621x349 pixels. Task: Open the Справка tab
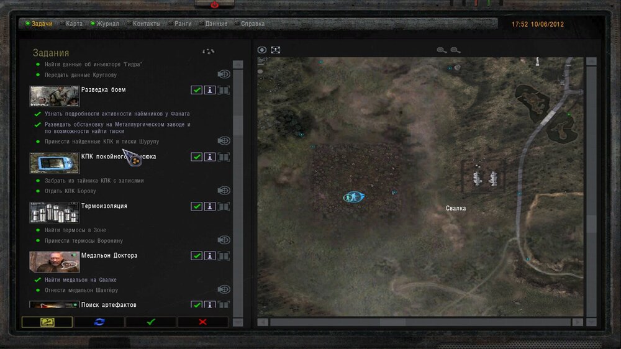click(x=250, y=24)
